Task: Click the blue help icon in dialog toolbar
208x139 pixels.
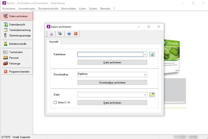Action: 69,34
